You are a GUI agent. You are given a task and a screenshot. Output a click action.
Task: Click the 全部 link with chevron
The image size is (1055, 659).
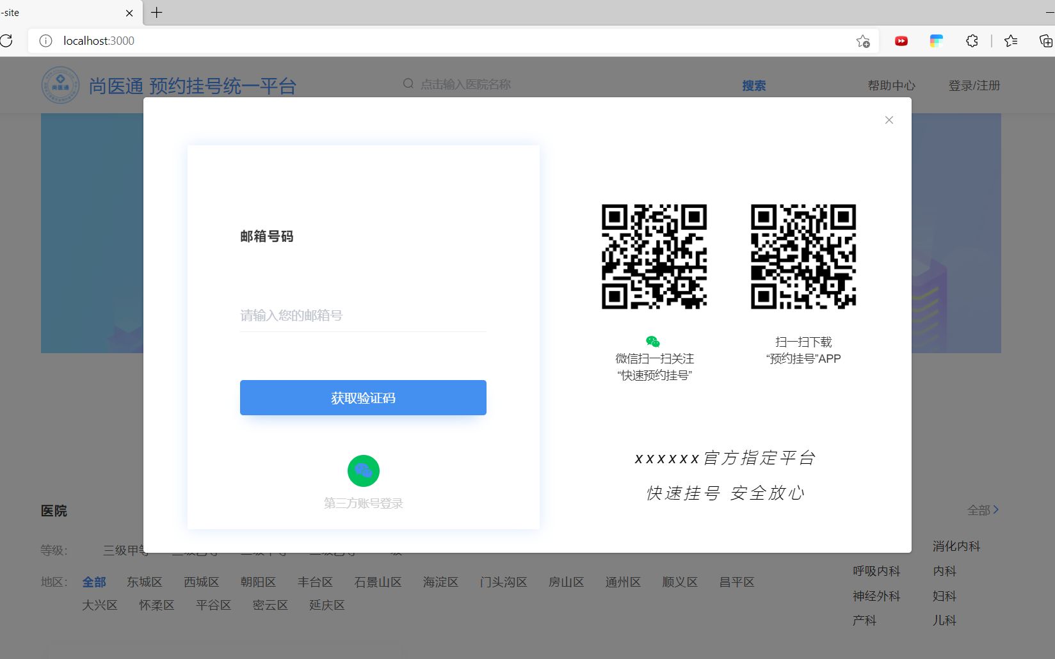point(983,510)
